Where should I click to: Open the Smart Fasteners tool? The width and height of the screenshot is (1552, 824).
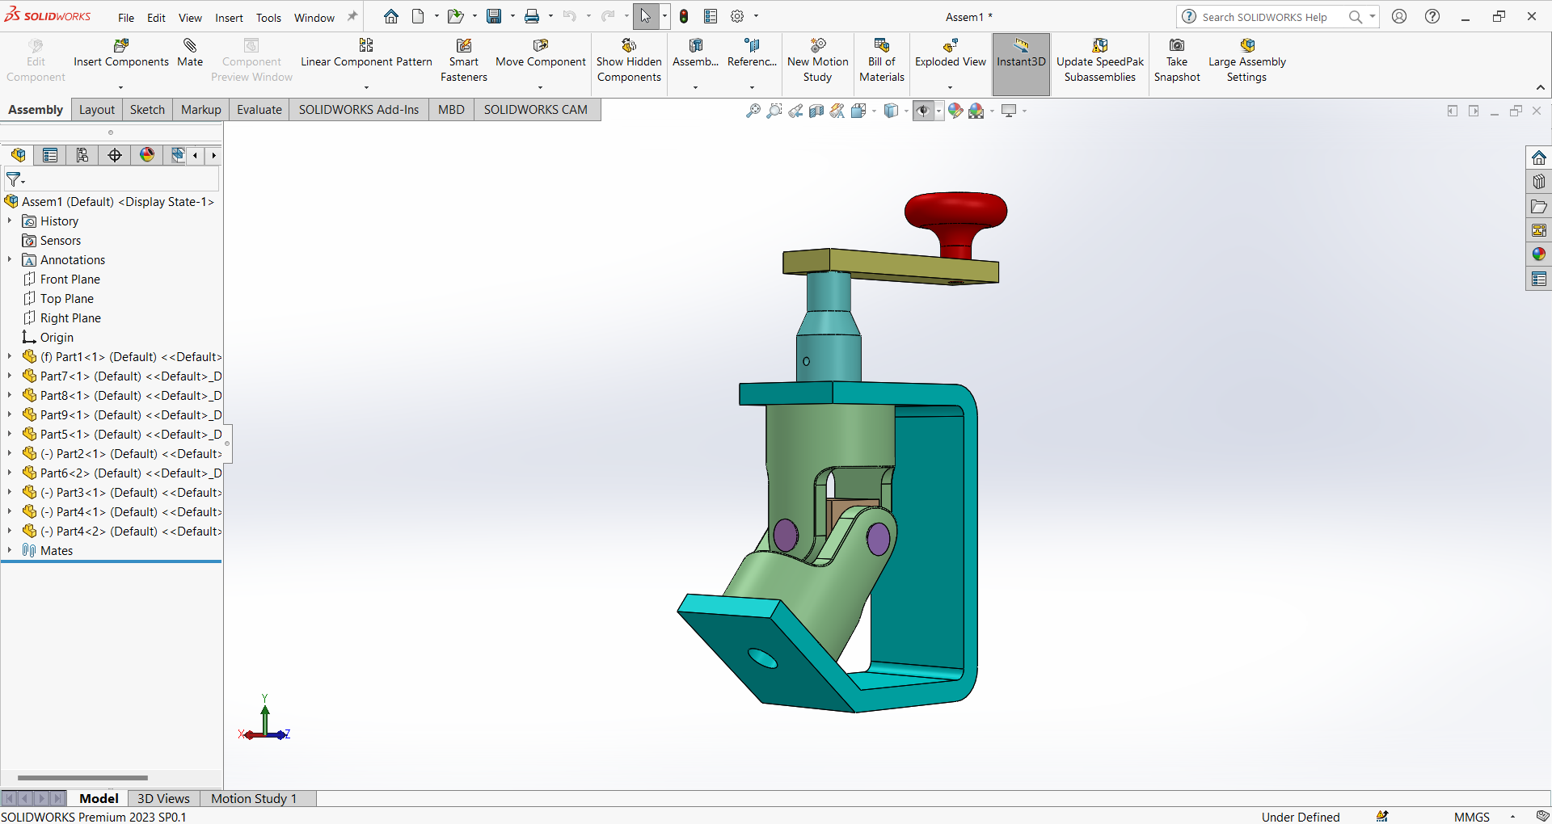[463, 46]
